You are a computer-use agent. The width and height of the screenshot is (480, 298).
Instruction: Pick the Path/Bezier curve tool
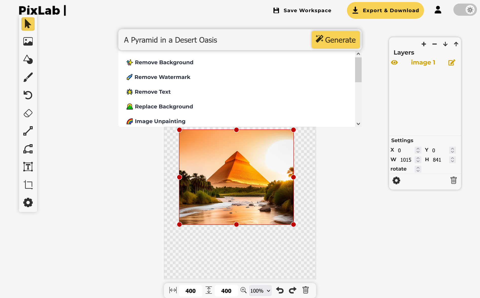point(28,149)
